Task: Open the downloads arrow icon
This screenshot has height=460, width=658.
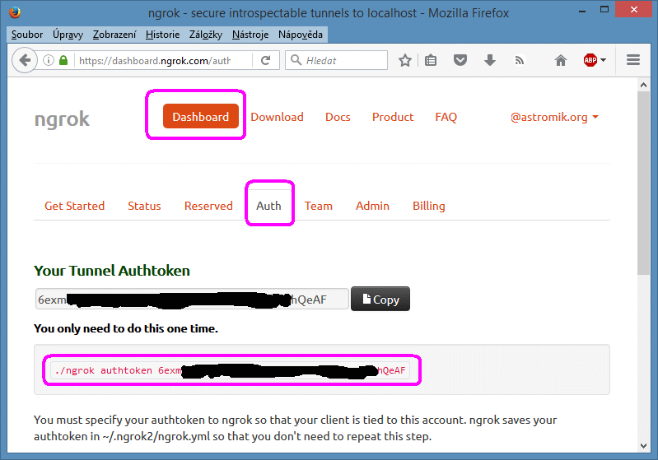Action: 490,60
